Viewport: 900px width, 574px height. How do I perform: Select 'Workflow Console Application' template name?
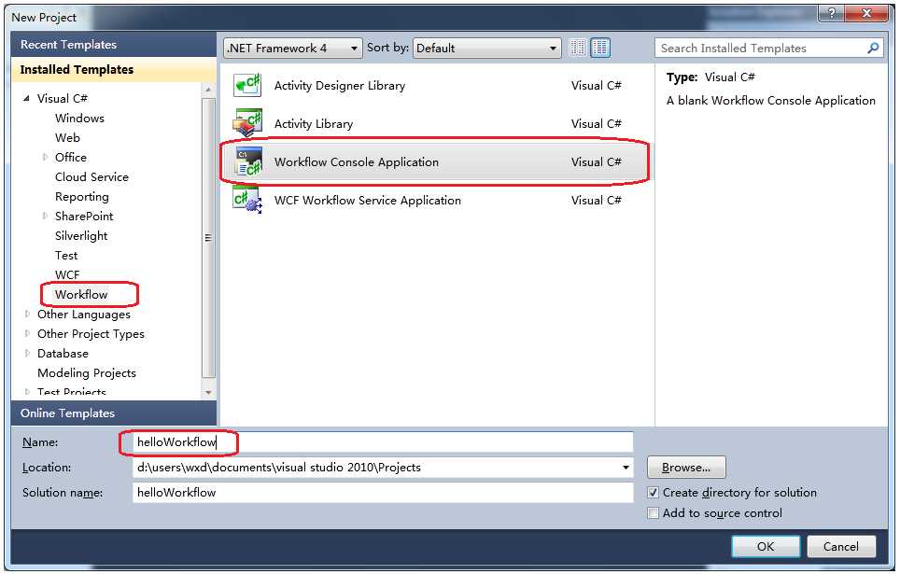tap(357, 162)
